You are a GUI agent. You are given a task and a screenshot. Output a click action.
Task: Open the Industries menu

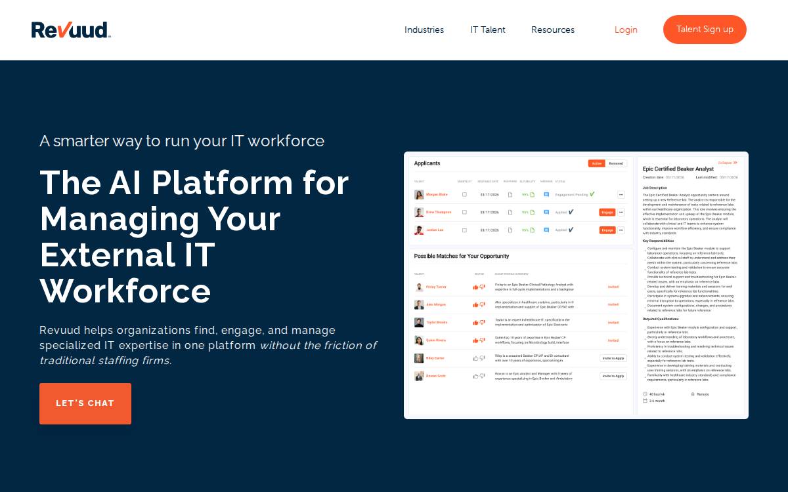[x=424, y=30]
